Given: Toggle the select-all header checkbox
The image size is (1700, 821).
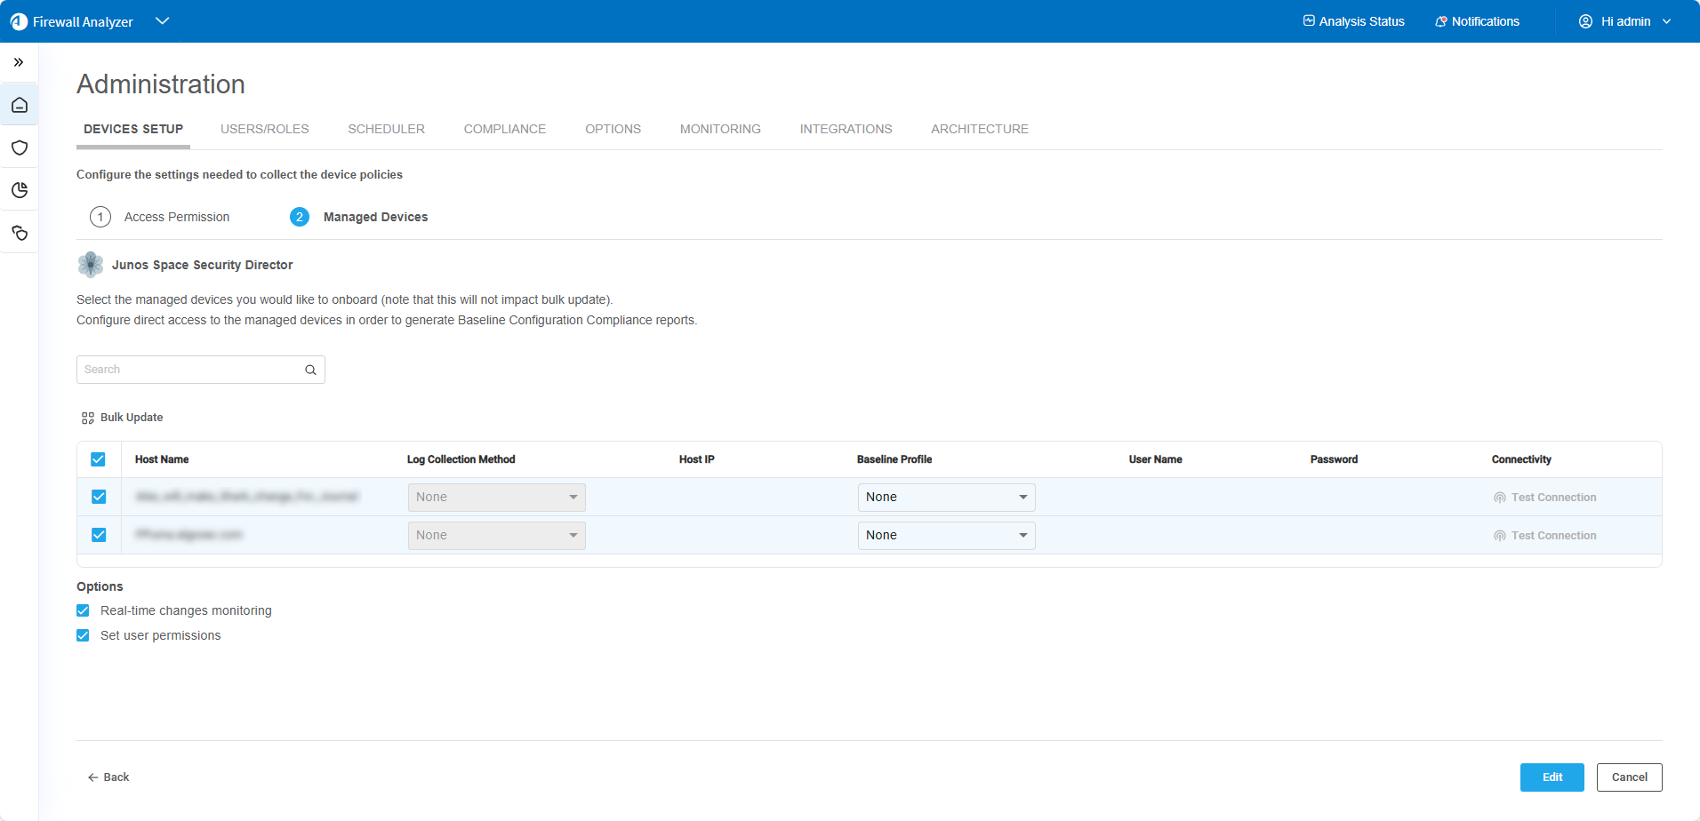Looking at the screenshot, I should 98,459.
